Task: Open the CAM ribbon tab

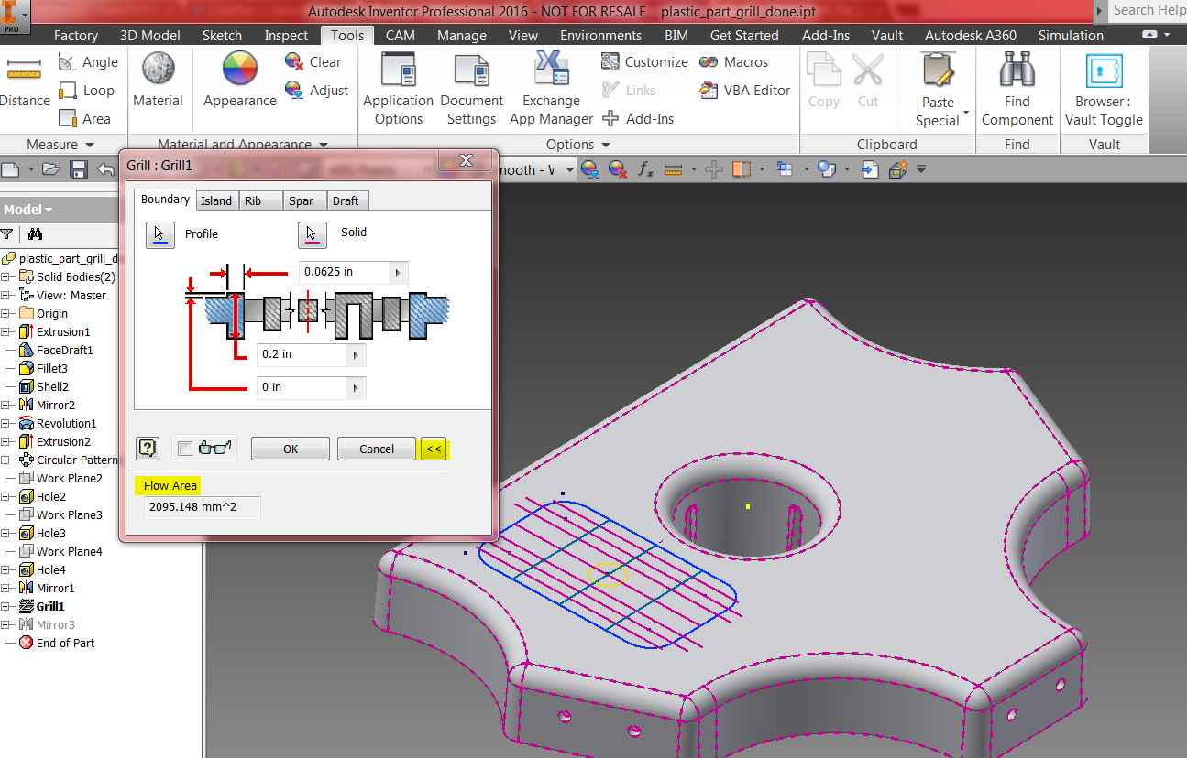Action: (x=400, y=36)
